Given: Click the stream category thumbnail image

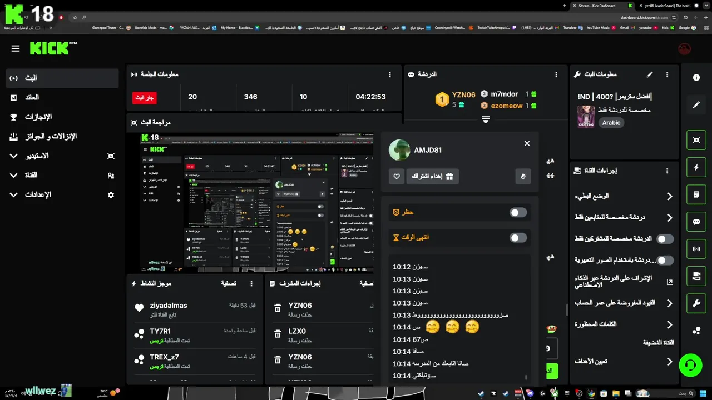Looking at the screenshot, I should (586, 117).
